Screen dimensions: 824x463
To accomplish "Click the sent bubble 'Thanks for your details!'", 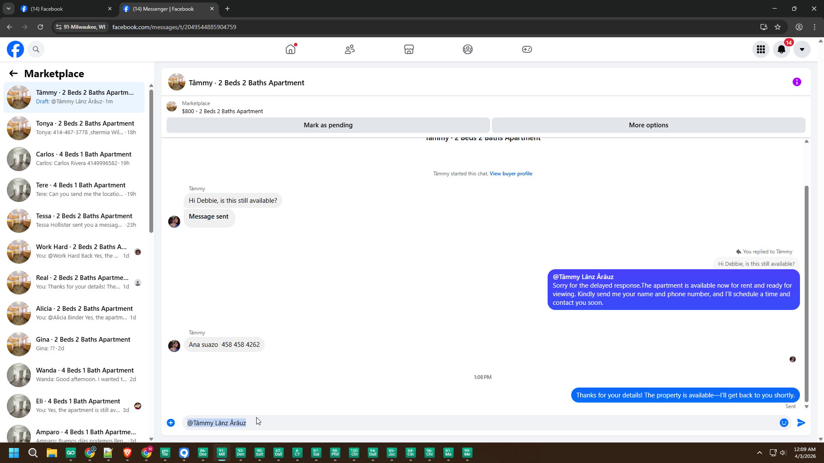I will pos(685,395).
